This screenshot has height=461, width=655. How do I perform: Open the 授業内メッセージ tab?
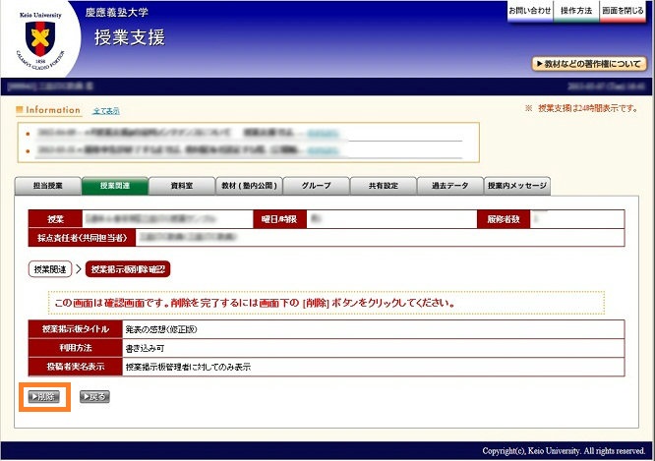(517, 186)
